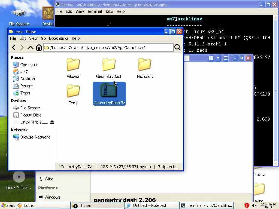Click the Thunar search magnifier icon
Viewport: 279px width, 209px height.
point(177,47)
